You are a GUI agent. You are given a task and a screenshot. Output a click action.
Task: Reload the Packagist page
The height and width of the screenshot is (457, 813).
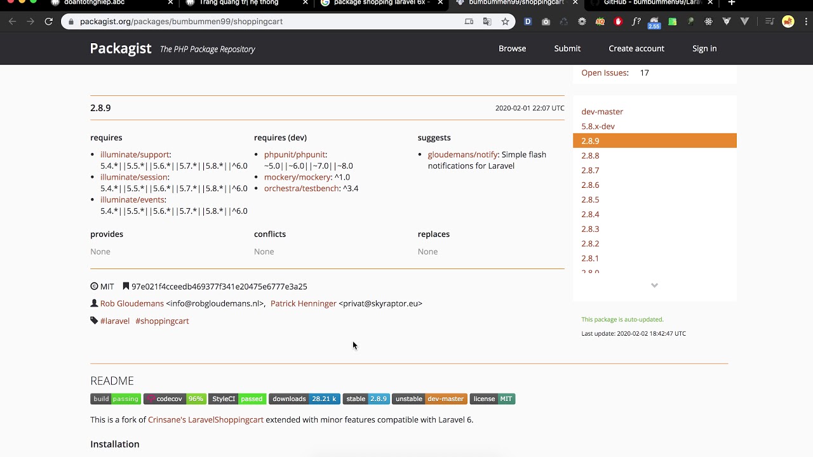click(48, 22)
